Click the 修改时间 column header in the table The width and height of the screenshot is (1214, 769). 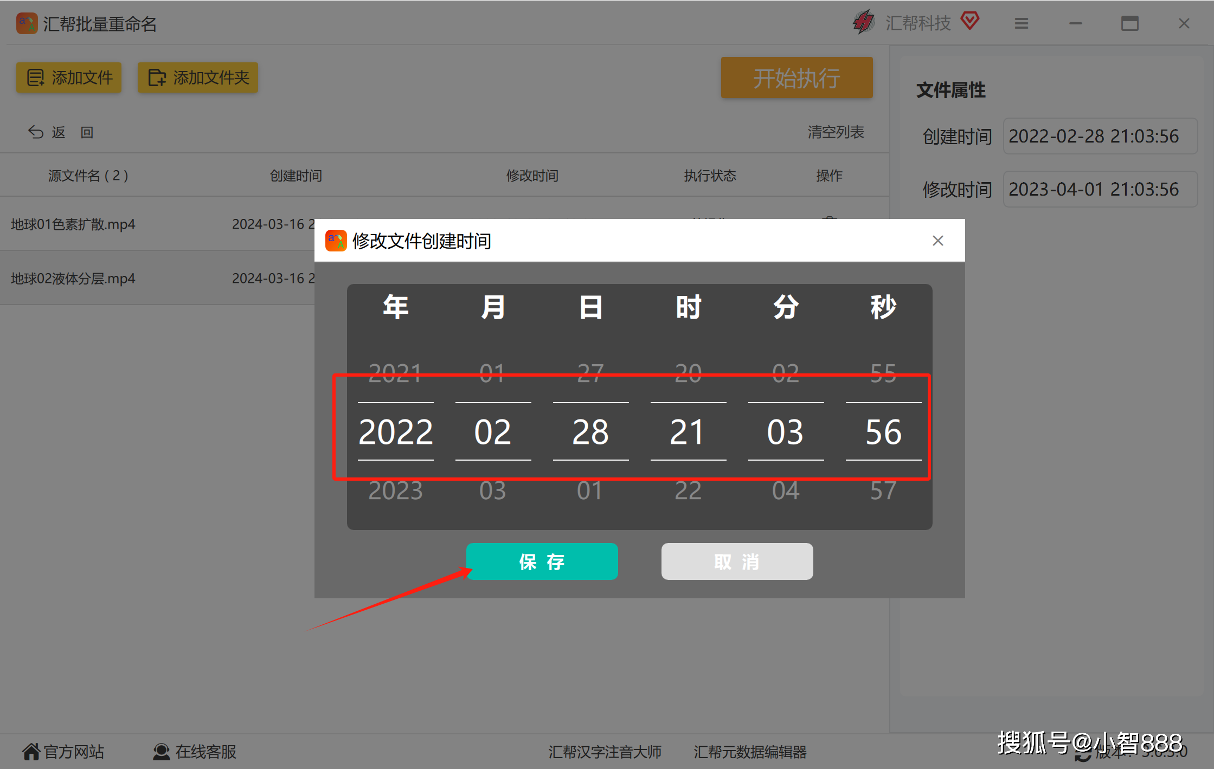pyautogui.click(x=532, y=176)
